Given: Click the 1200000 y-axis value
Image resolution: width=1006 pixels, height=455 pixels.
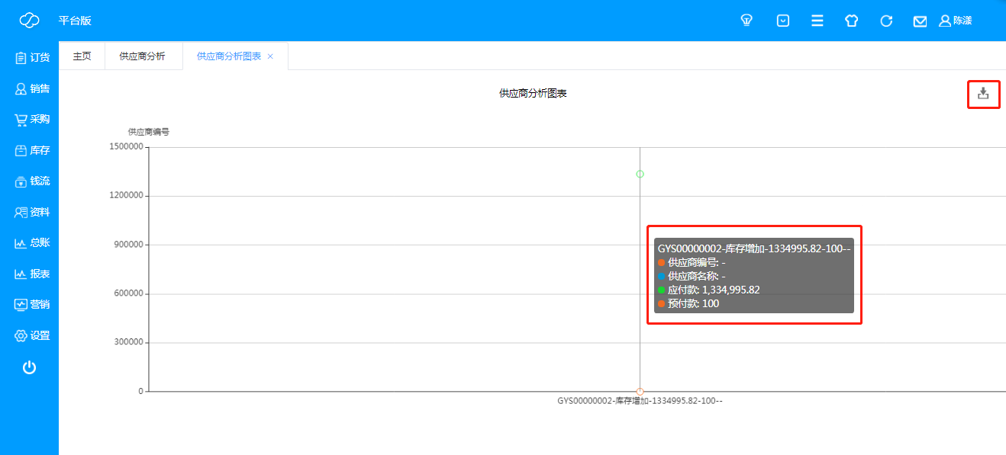Looking at the screenshot, I should pyautogui.click(x=125, y=195).
